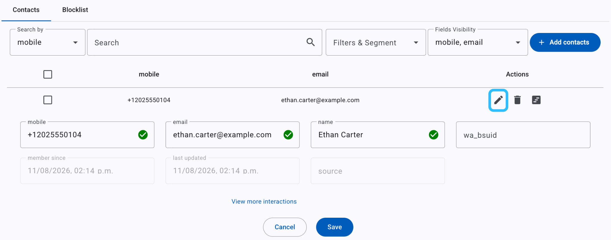Check the box for +12025550104 row
The image size is (611, 240).
tap(48, 100)
